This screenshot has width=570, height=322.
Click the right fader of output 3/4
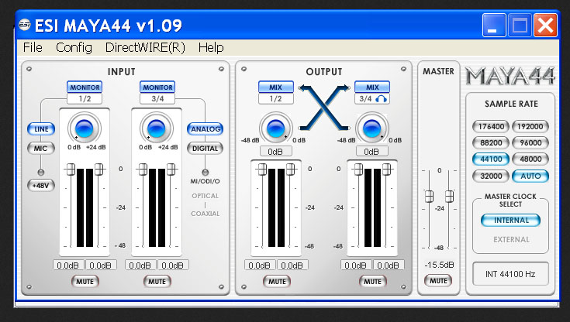[x=386, y=170]
